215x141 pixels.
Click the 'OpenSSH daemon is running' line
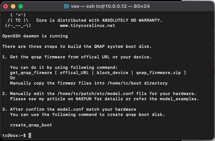pos(35,36)
